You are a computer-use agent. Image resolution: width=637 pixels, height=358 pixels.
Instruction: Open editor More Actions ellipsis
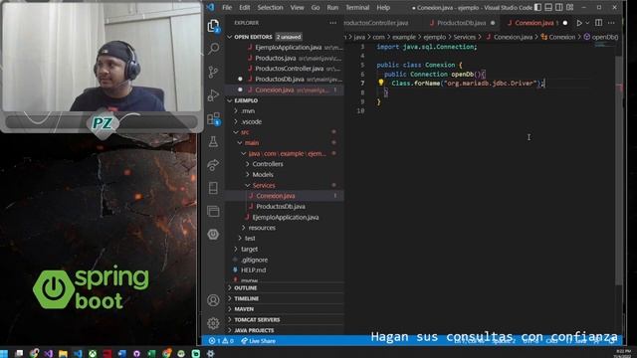[611, 23]
